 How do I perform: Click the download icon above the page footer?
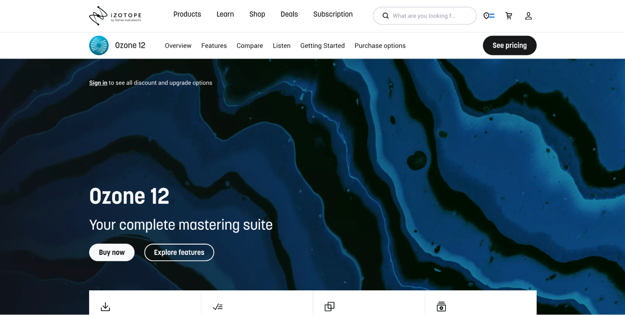[105, 307]
